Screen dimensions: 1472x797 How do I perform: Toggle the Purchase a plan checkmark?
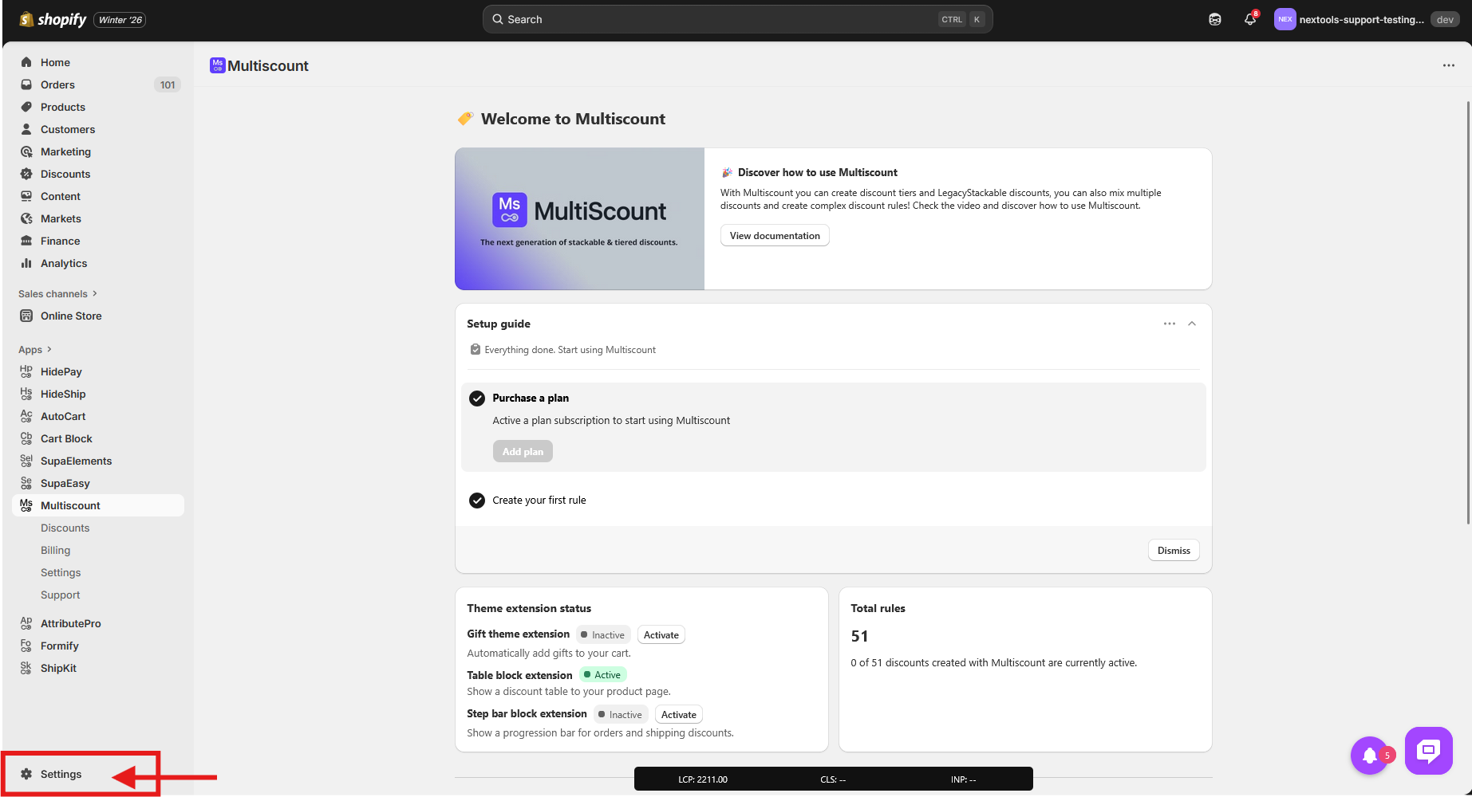(x=477, y=398)
